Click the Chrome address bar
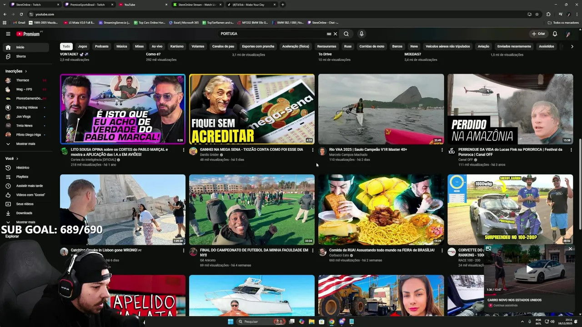The height and width of the screenshot is (327, 582). pos(273,14)
